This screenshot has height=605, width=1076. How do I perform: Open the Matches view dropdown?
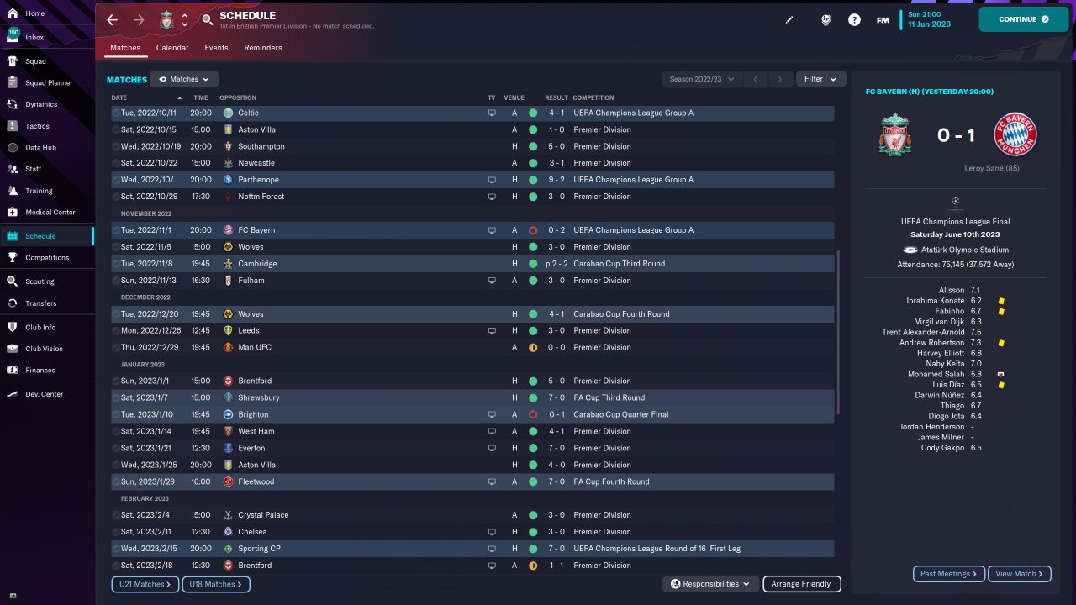pos(184,79)
